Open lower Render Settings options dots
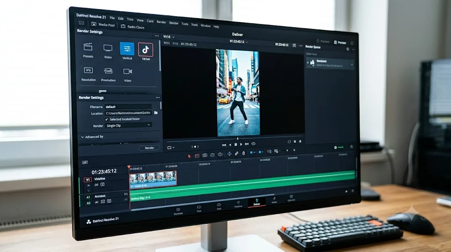451x252 pixels. [x=158, y=97]
